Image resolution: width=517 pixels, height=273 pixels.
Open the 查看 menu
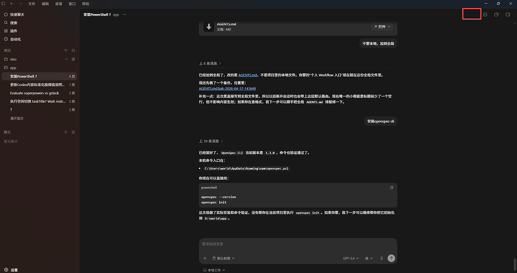(59, 4)
